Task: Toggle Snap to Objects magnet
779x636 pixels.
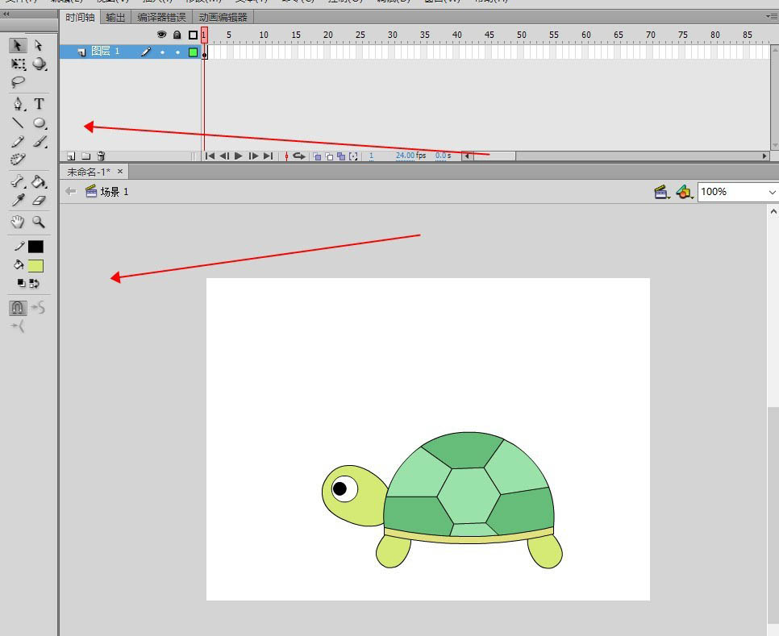Action: (18, 308)
